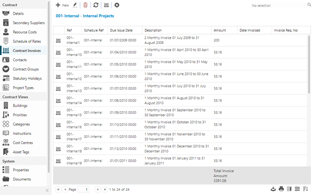
Task: Click the Priorities icon
Action: tap(6, 115)
